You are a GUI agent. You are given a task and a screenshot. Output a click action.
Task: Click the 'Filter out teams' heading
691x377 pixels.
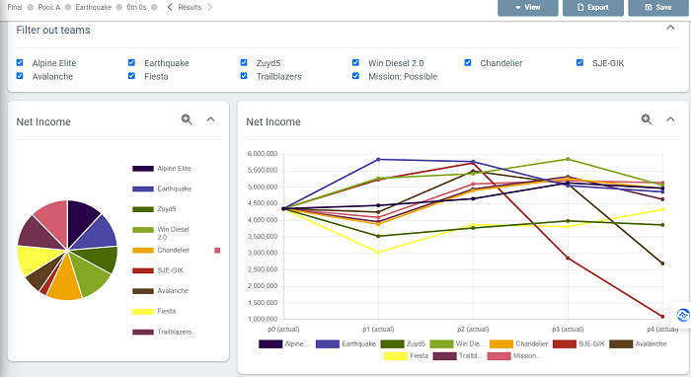pyautogui.click(x=53, y=30)
